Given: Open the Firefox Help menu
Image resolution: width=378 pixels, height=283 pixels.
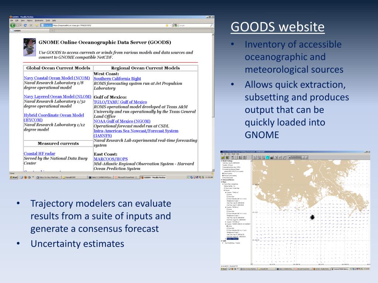Looking at the screenshot, I should point(54,21).
